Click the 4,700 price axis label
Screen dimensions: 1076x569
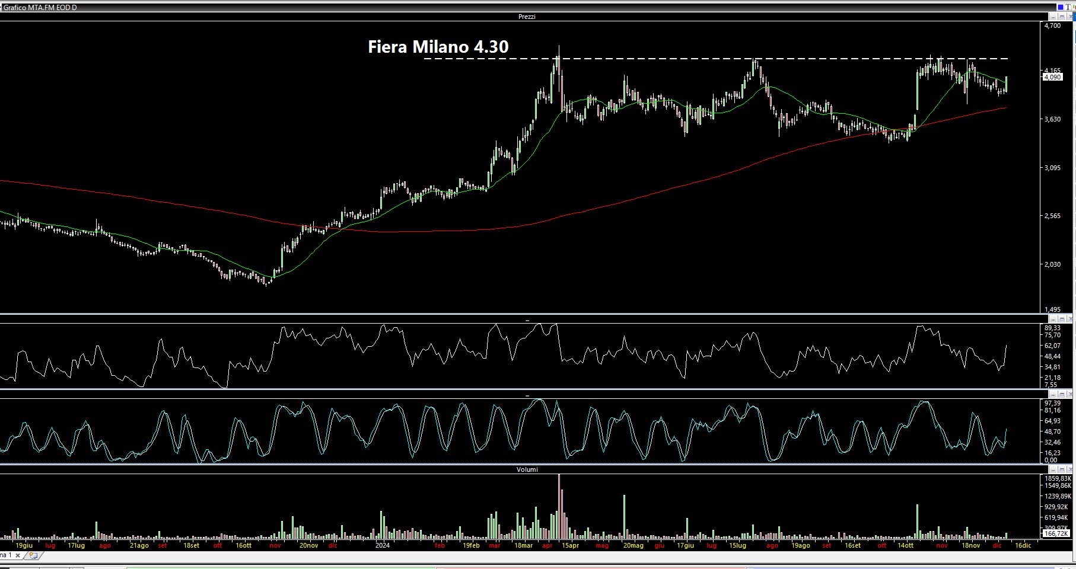coord(1053,25)
